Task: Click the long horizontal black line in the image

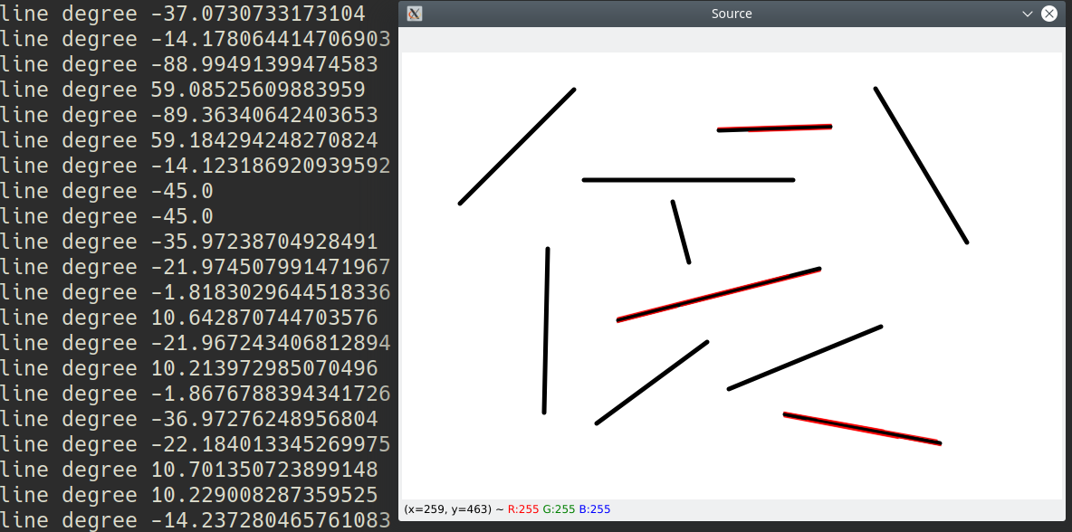Action: click(688, 180)
